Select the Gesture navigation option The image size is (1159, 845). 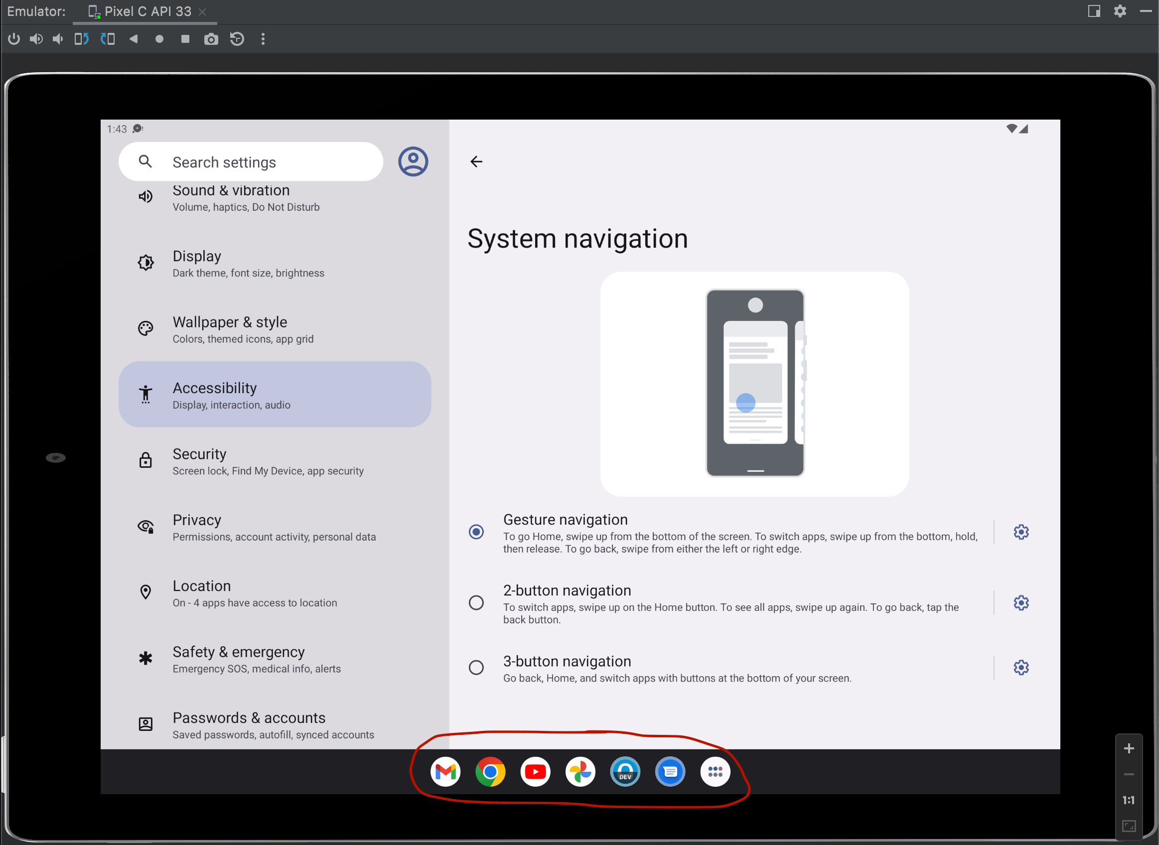(476, 532)
